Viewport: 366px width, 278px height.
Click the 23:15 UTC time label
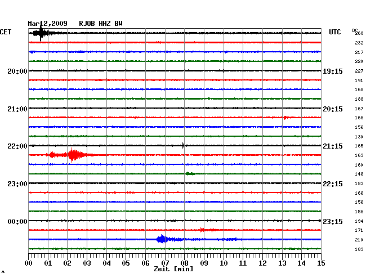(x=333, y=221)
